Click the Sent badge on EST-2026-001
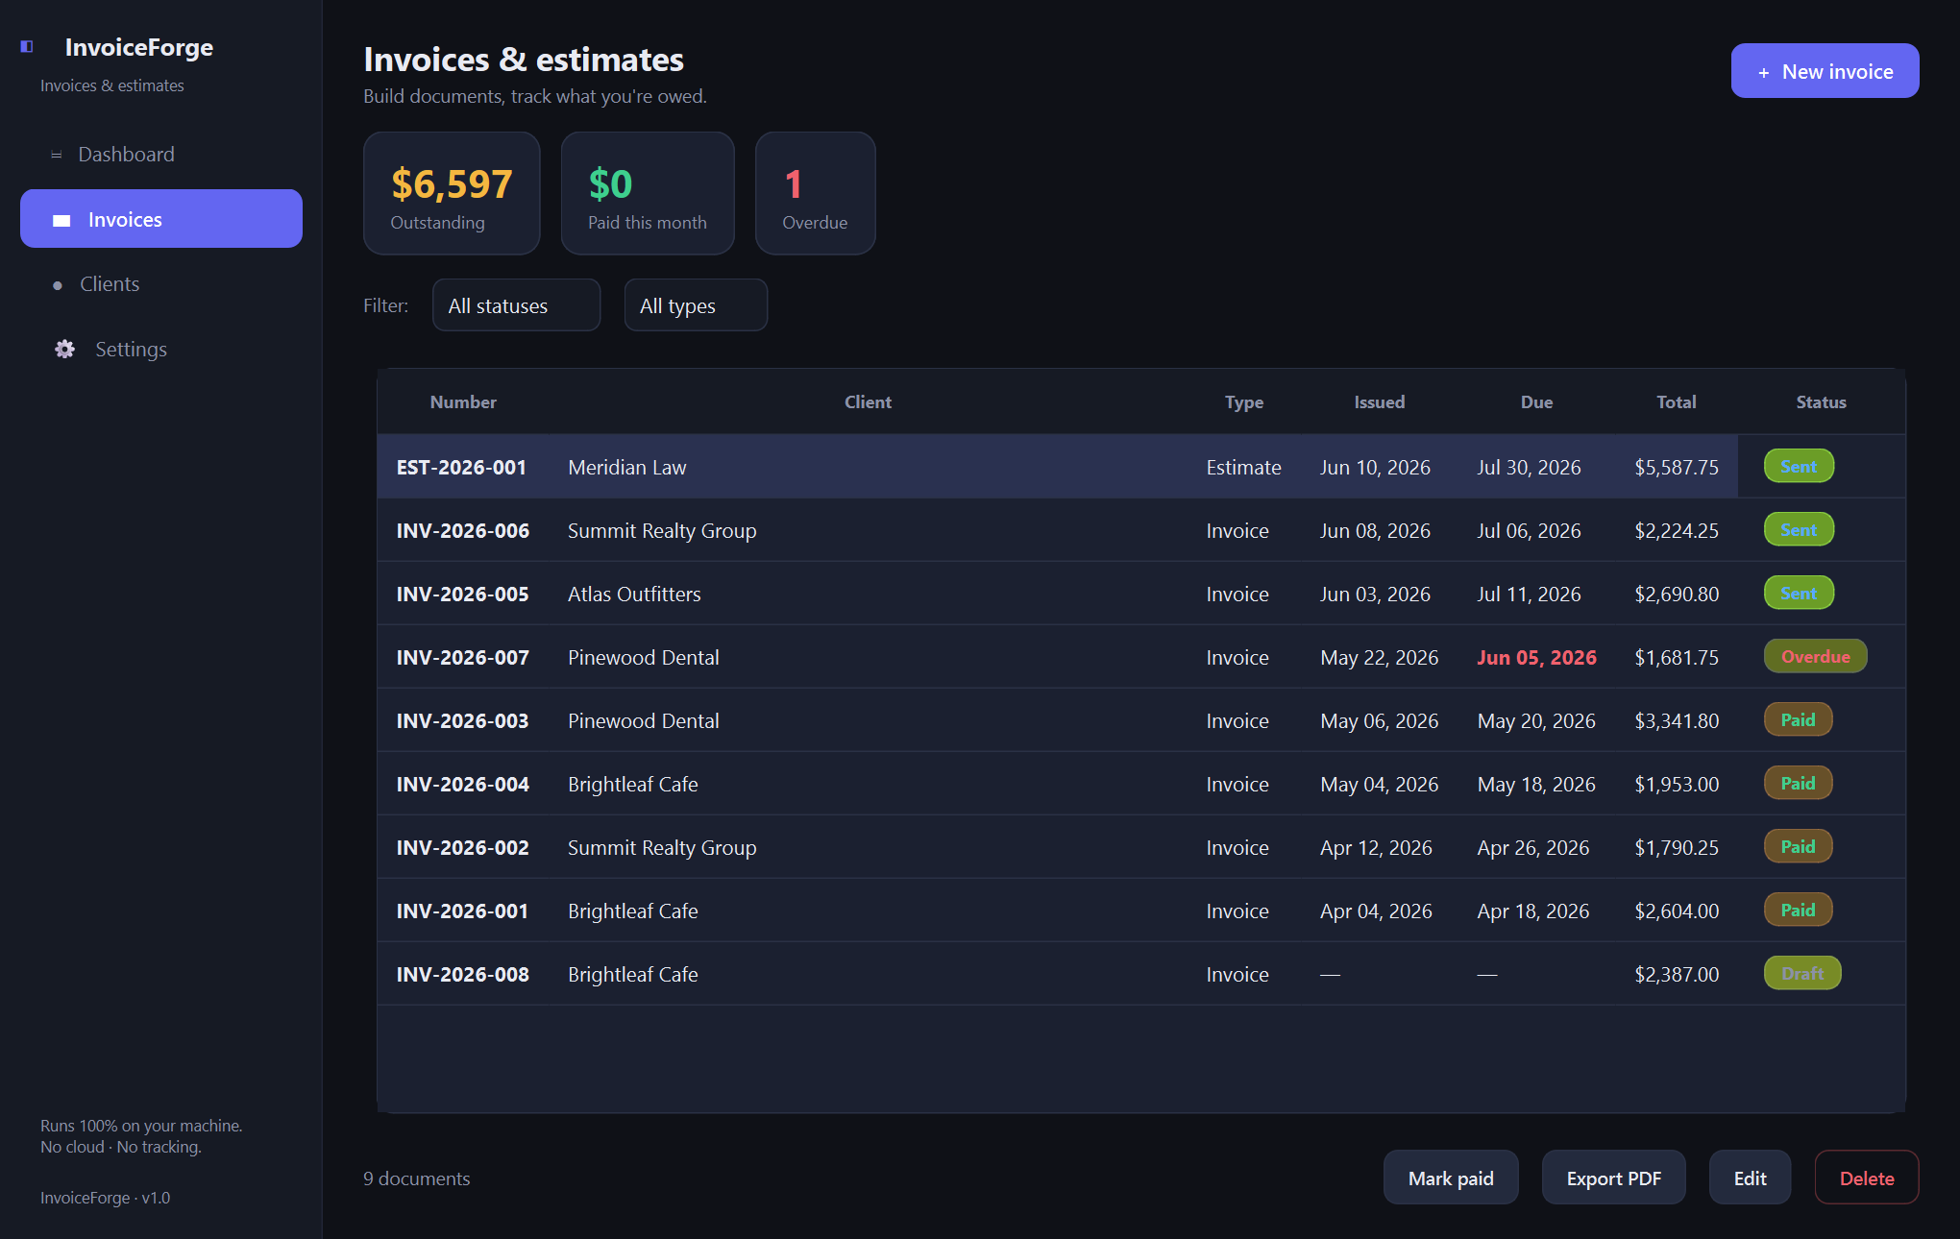 coord(1799,466)
